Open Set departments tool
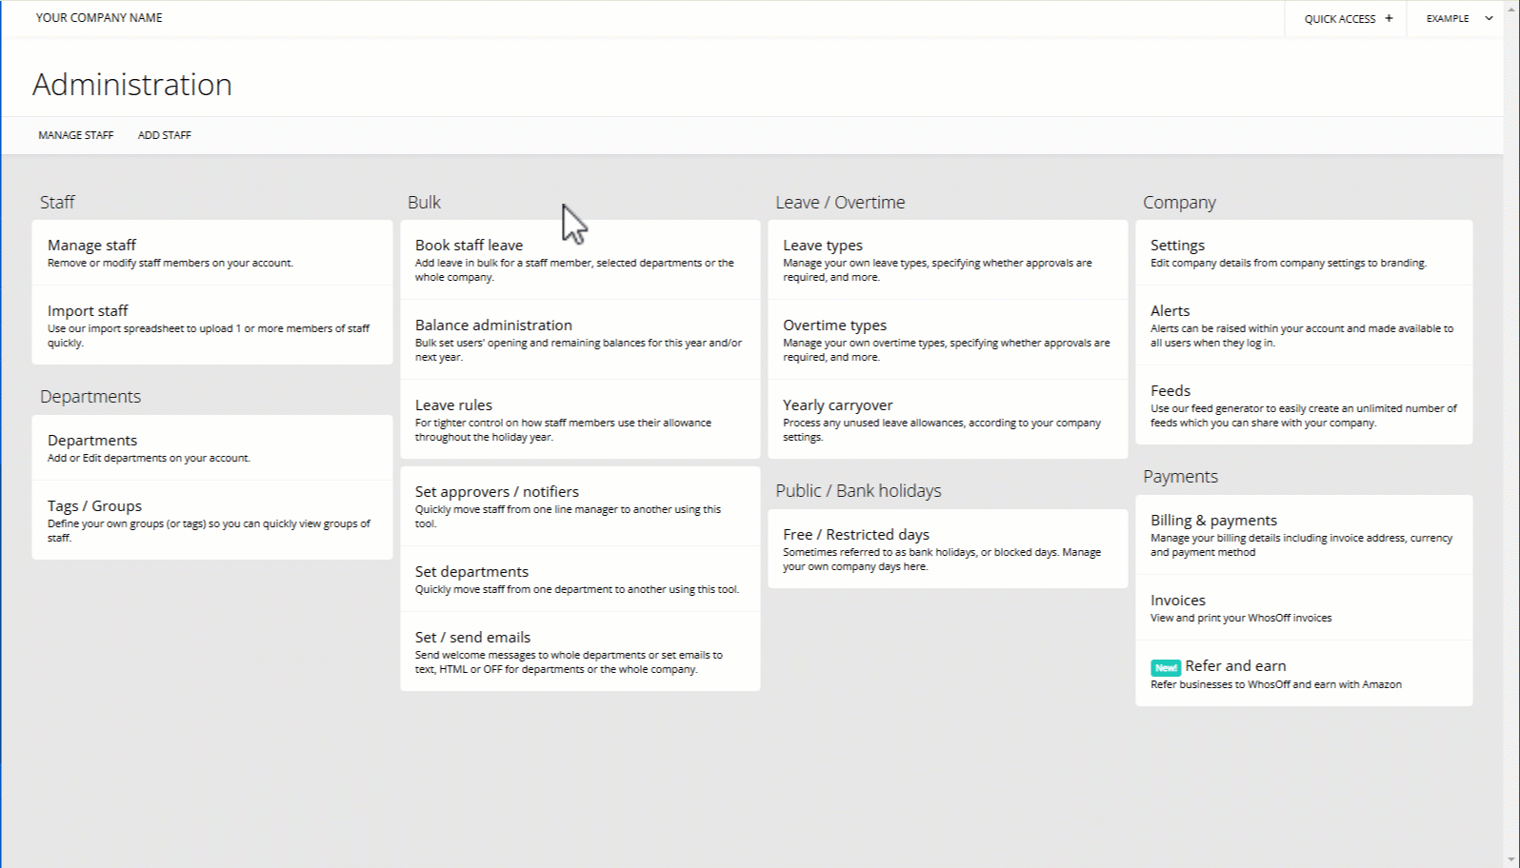Screen dimensions: 1520x868 (x=580, y=579)
